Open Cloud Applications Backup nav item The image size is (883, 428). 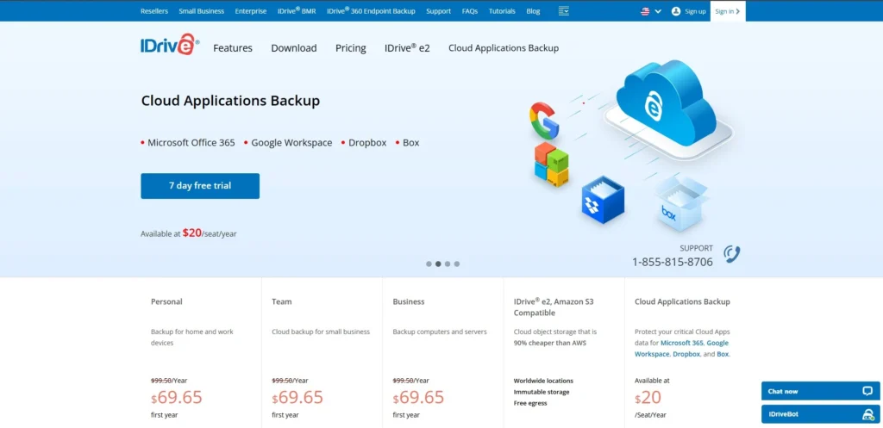(504, 48)
